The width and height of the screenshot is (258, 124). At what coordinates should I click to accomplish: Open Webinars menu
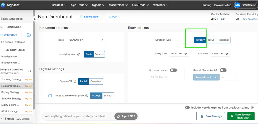(161, 5)
